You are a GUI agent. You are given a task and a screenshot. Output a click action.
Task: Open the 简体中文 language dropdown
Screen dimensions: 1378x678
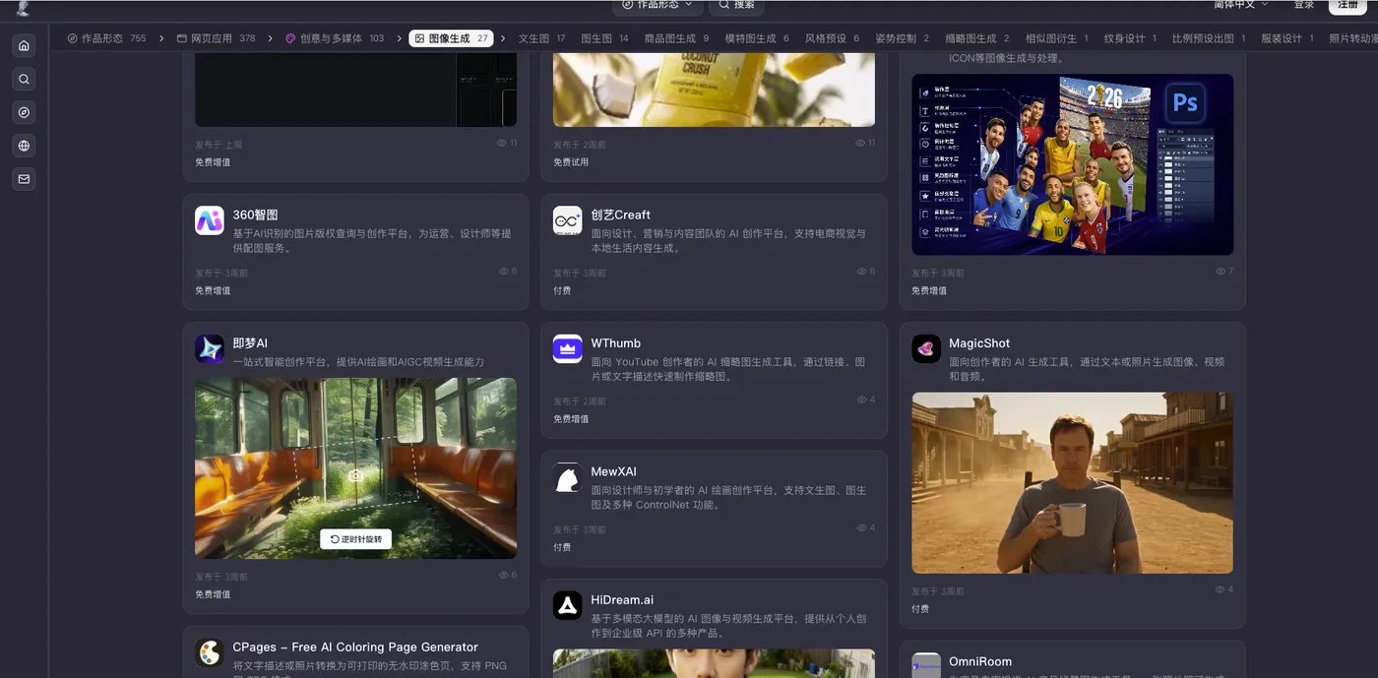1240,5
